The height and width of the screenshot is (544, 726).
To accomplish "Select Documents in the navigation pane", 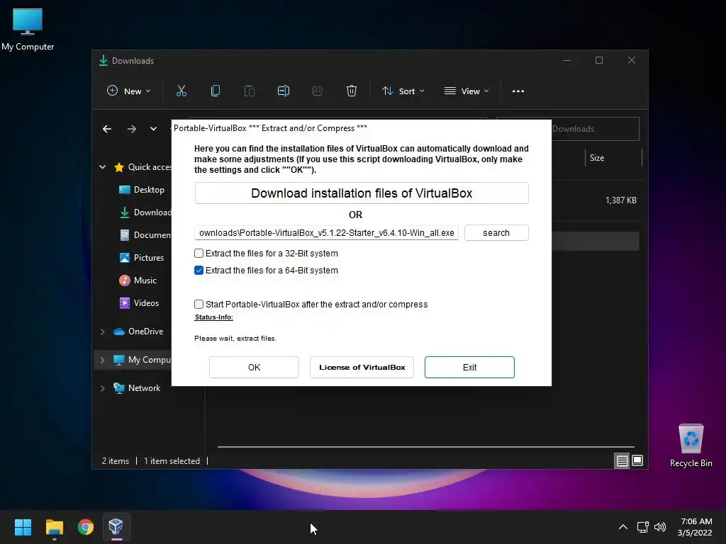I will [145, 235].
